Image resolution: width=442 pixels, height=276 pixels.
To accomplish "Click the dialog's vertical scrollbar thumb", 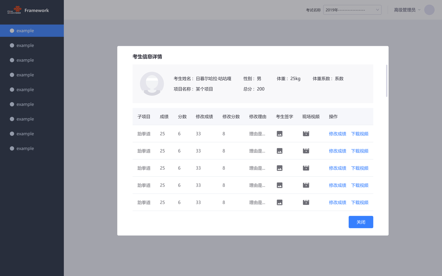I will [387, 81].
